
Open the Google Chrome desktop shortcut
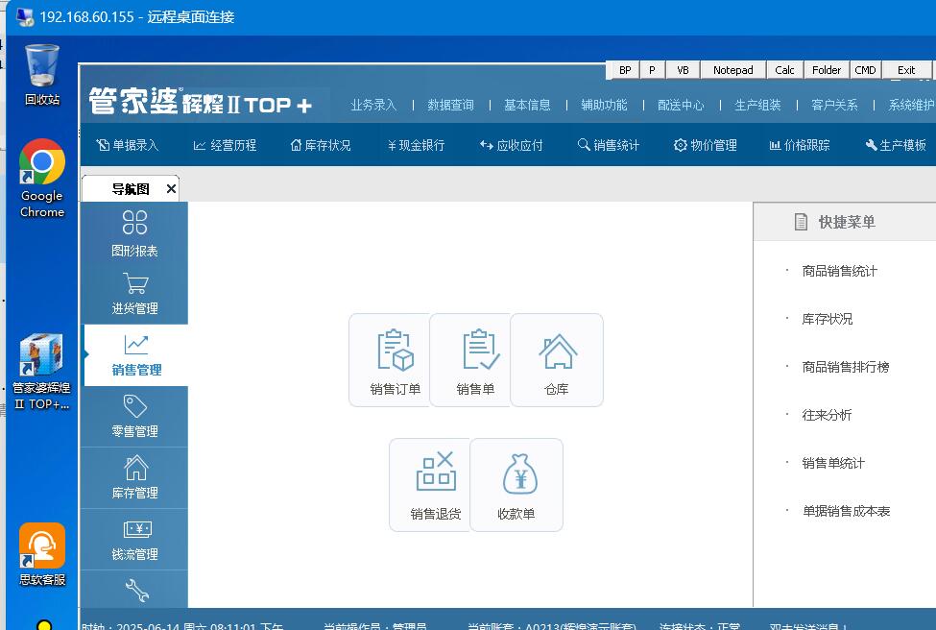point(42,178)
